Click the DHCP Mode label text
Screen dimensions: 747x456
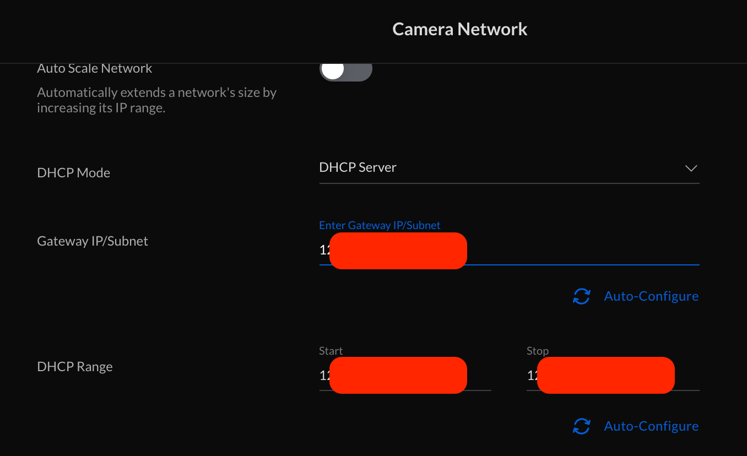(x=73, y=173)
